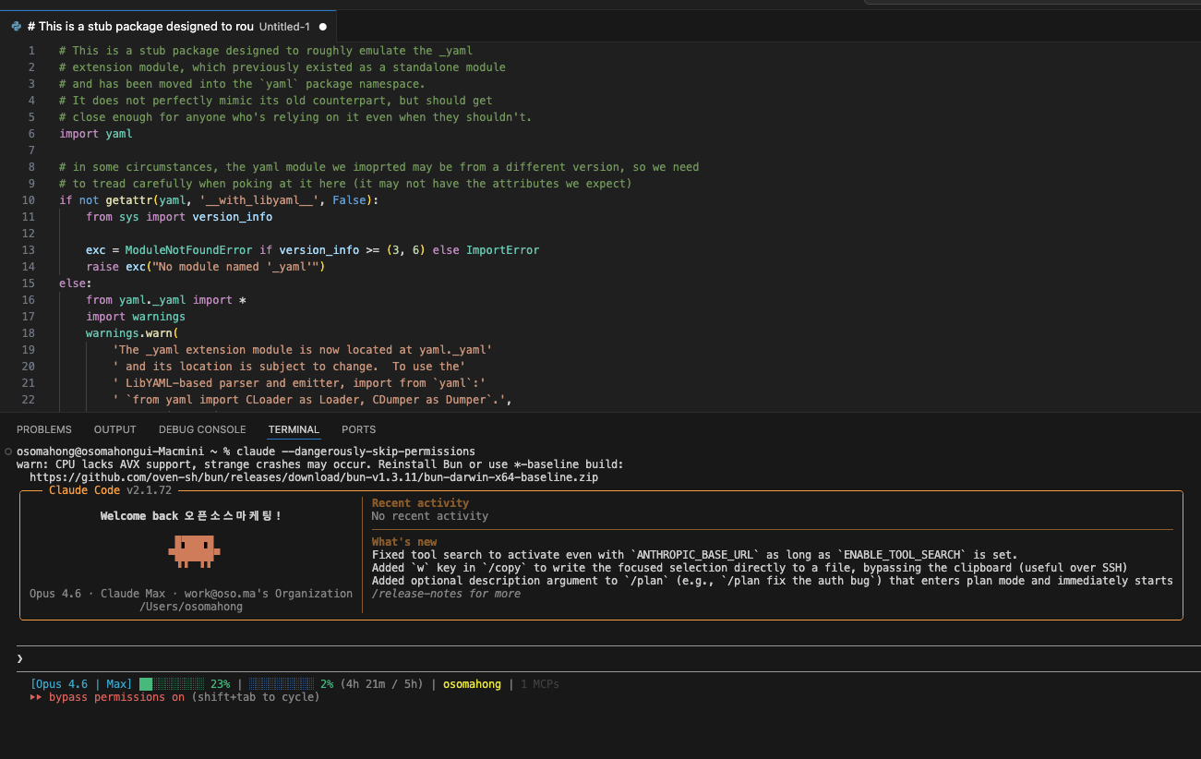Screen dimensions: 1201x759
Task: Click the Claude Code pixel mascot
Action: 192,550
